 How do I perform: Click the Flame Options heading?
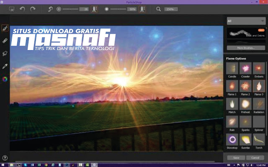(x=236, y=58)
